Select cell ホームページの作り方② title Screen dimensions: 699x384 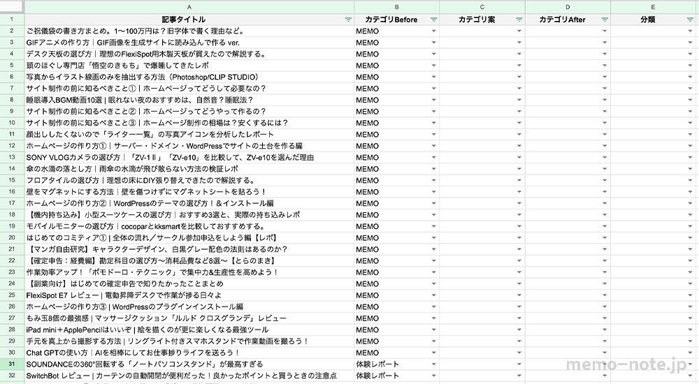(189, 204)
